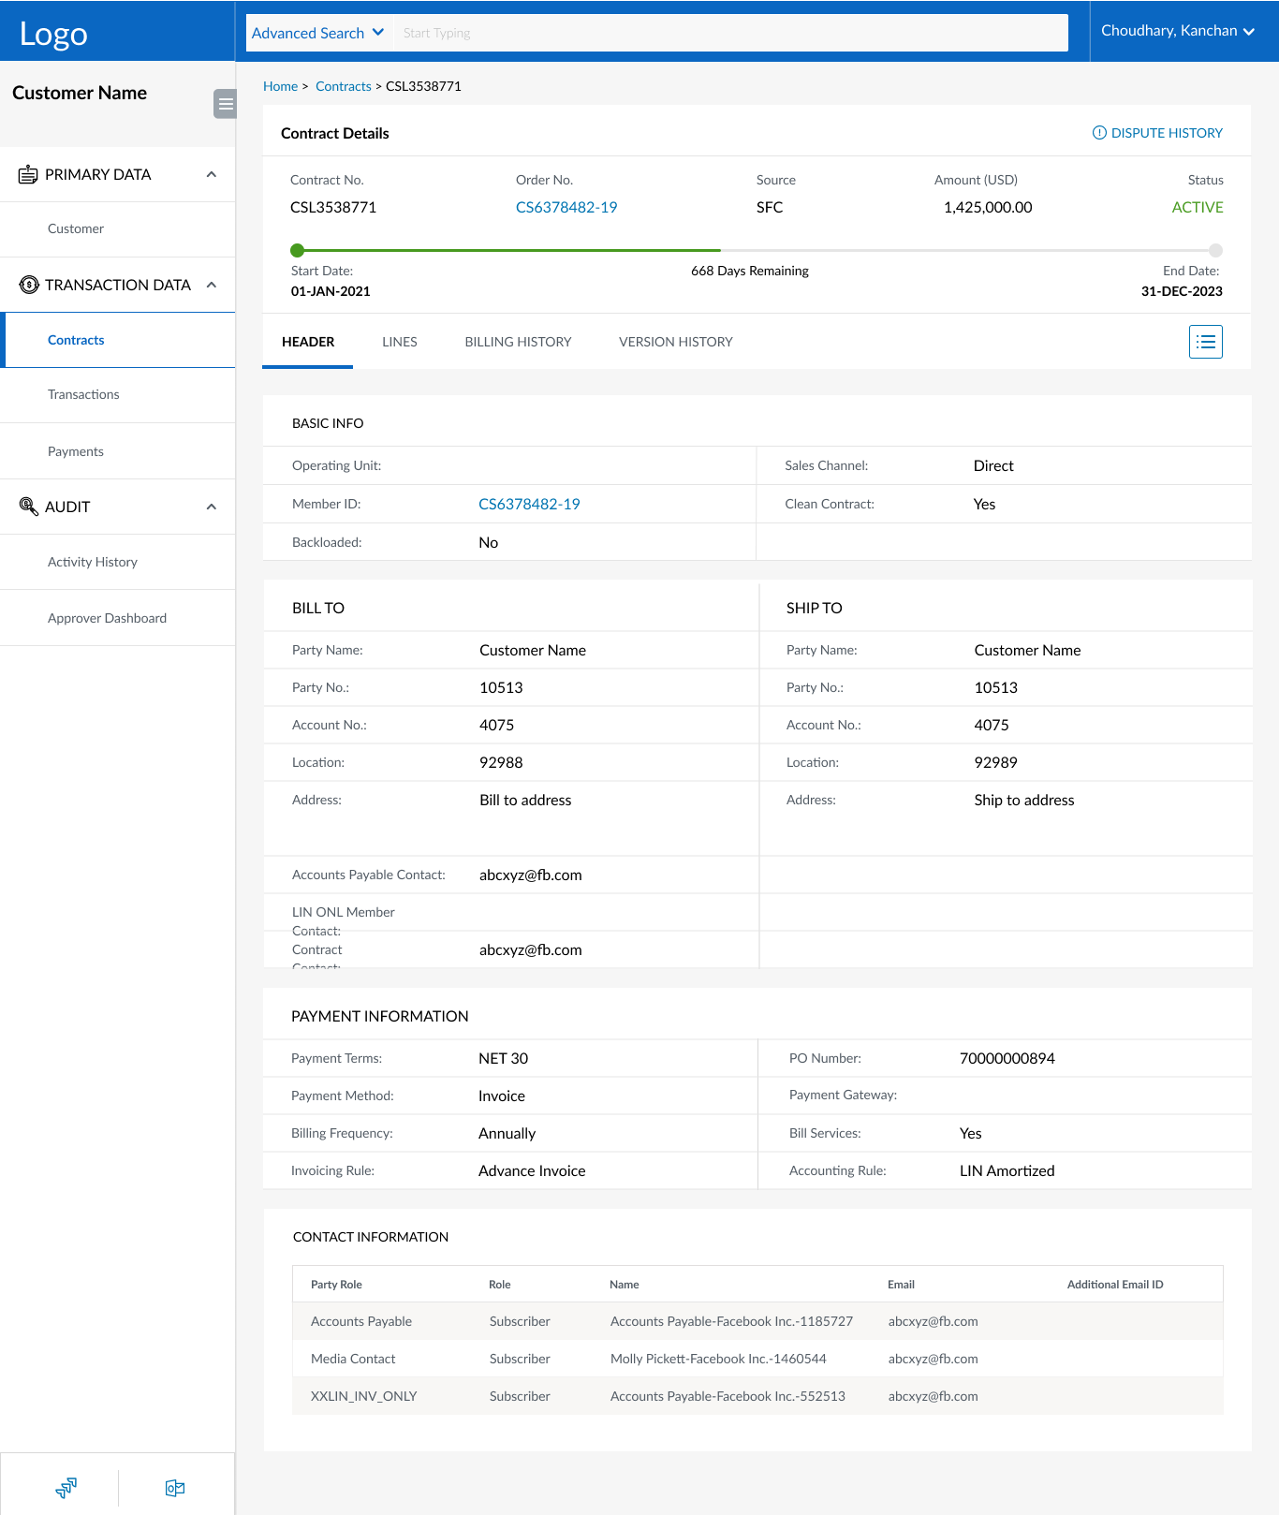Select the XXLIN_INV_ONLY contact row
The width and height of the screenshot is (1279, 1515).
point(757,1396)
